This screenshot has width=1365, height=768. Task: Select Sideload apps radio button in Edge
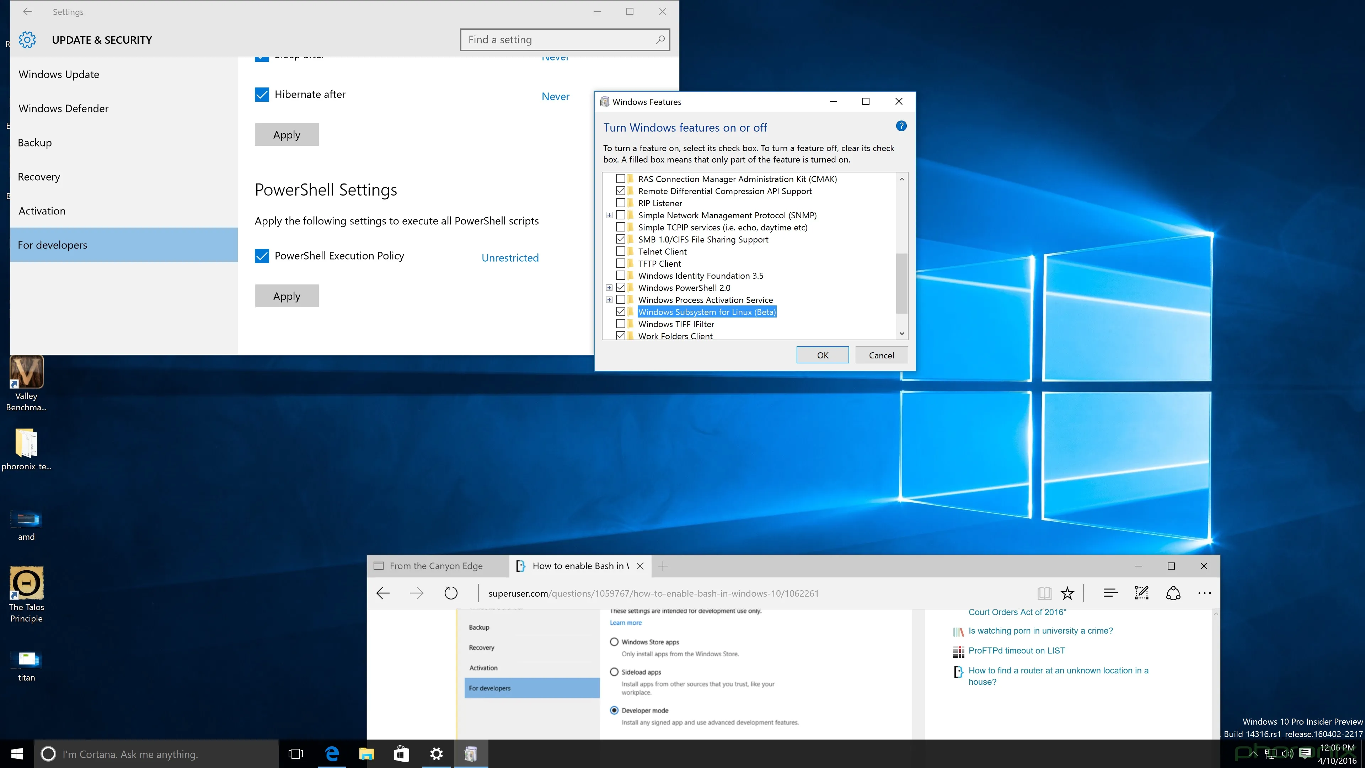(614, 672)
